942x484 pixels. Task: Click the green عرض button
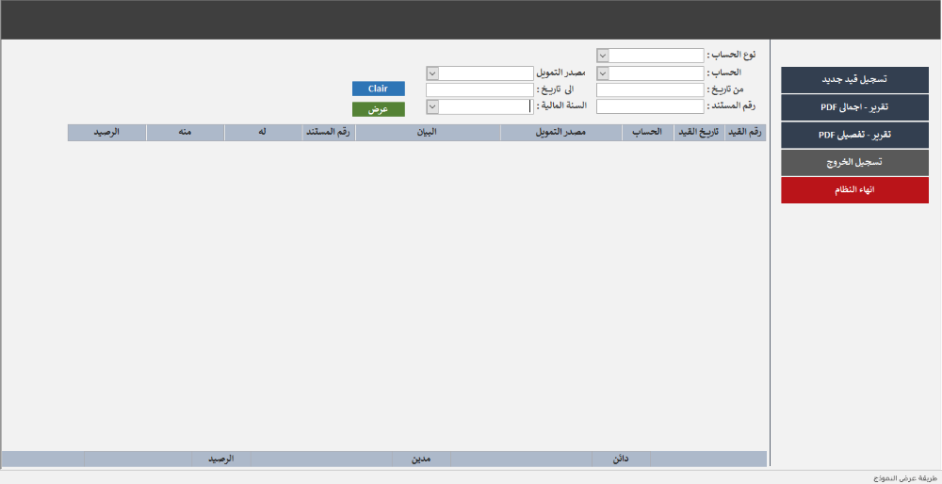(379, 109)
